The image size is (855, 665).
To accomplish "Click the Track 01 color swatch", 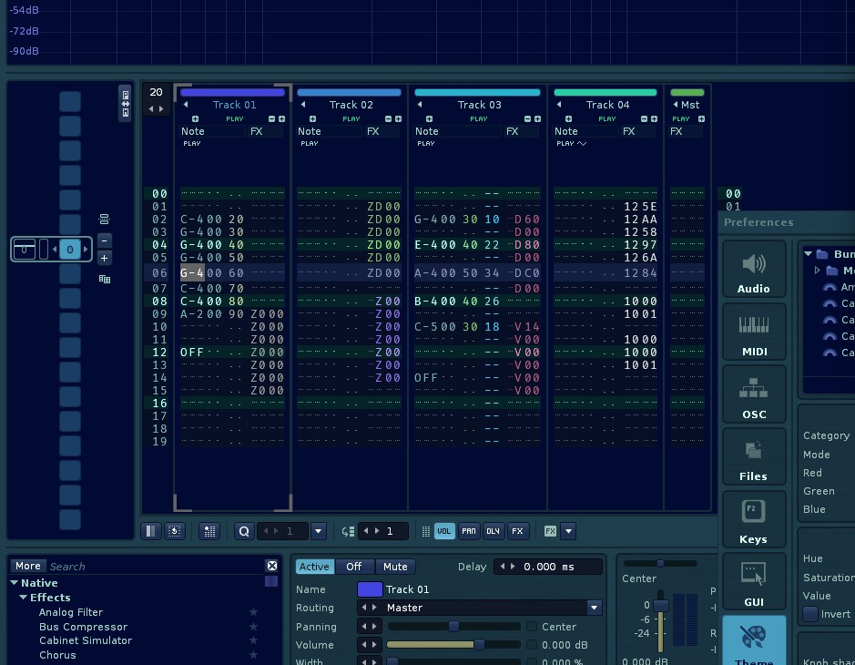I will [370, 589].
